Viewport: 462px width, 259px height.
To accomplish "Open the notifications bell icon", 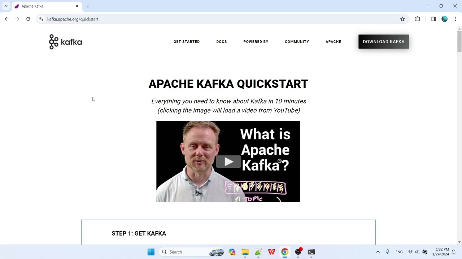I will click(454, 252).
